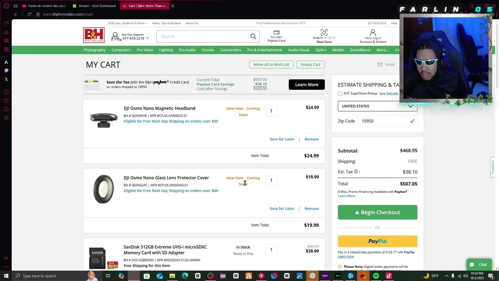Expand B2B, Gov, Students & More menu
This screenshot has height=281, width=499.
(128, 23)
